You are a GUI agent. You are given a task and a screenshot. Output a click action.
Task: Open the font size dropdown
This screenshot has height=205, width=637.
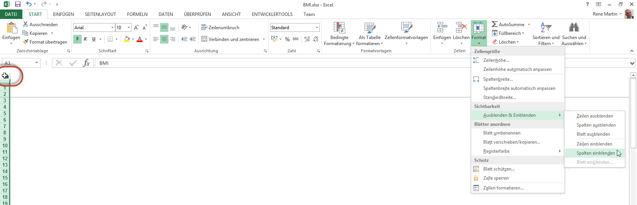coord(129,28)
